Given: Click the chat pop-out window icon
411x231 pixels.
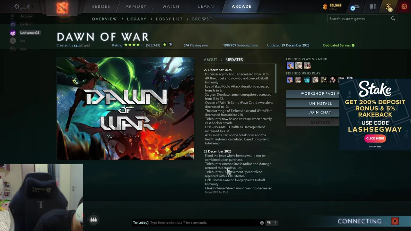Looking at the screenshot, I should [x=268, y=223].
